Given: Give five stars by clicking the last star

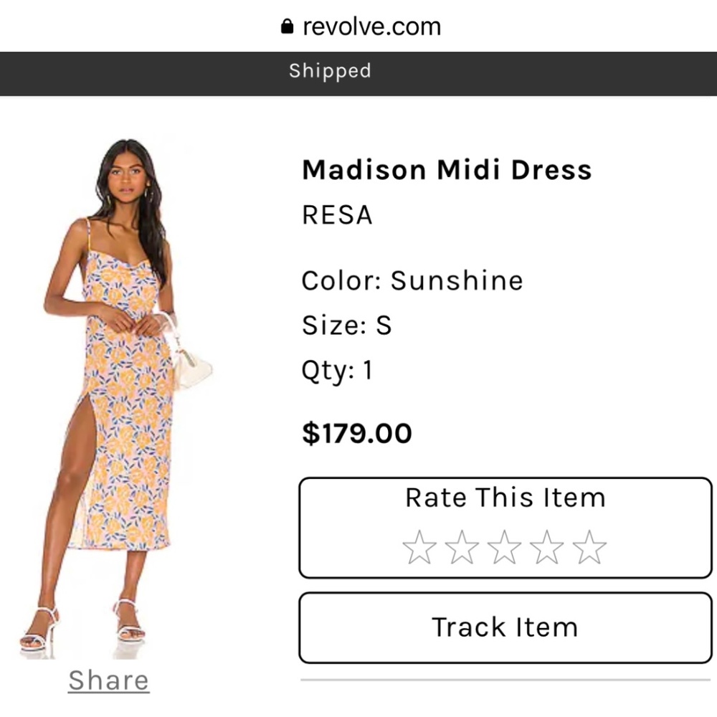Looking at the screenshot, I should tap(589, 546).
